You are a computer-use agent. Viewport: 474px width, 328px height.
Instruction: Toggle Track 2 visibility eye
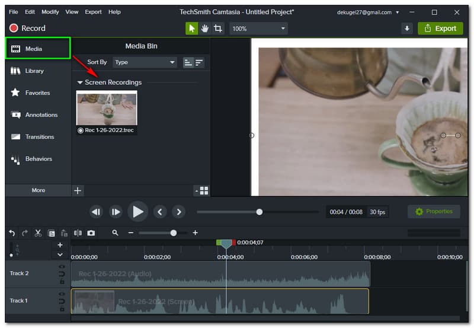point(62,268)
